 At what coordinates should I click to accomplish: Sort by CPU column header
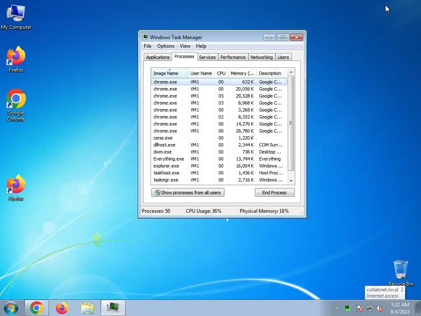pyautogui.click(x=221, y=73)
